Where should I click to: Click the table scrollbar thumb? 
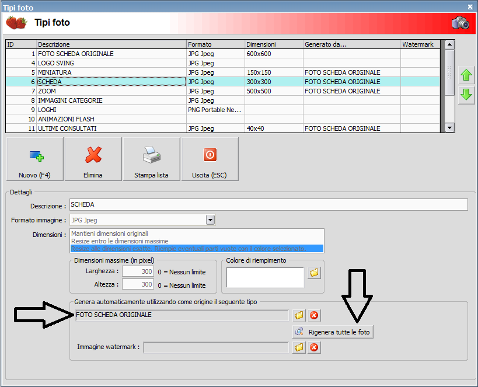pyautogui.click(x=449, y=72)
